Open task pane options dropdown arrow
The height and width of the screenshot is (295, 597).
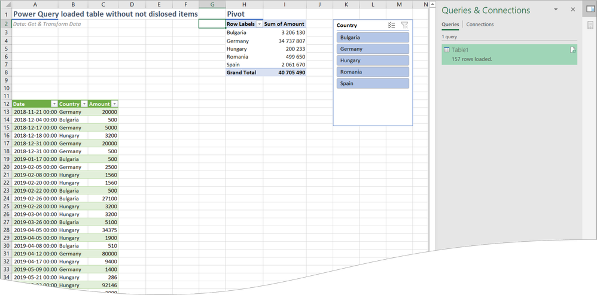(556, 9)
